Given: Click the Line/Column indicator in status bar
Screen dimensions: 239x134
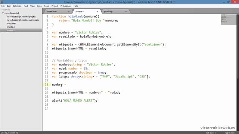Looking at the screenshot, I should tap(9, 133).
